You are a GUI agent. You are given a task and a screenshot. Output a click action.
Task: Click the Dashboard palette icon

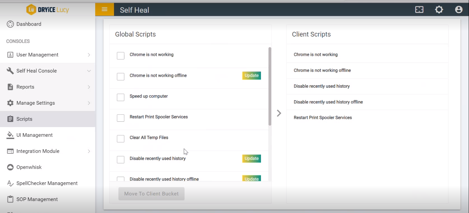(10, 24)
